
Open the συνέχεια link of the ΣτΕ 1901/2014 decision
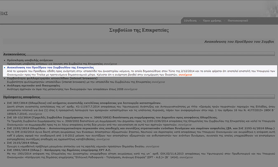(x=186, y=157)
